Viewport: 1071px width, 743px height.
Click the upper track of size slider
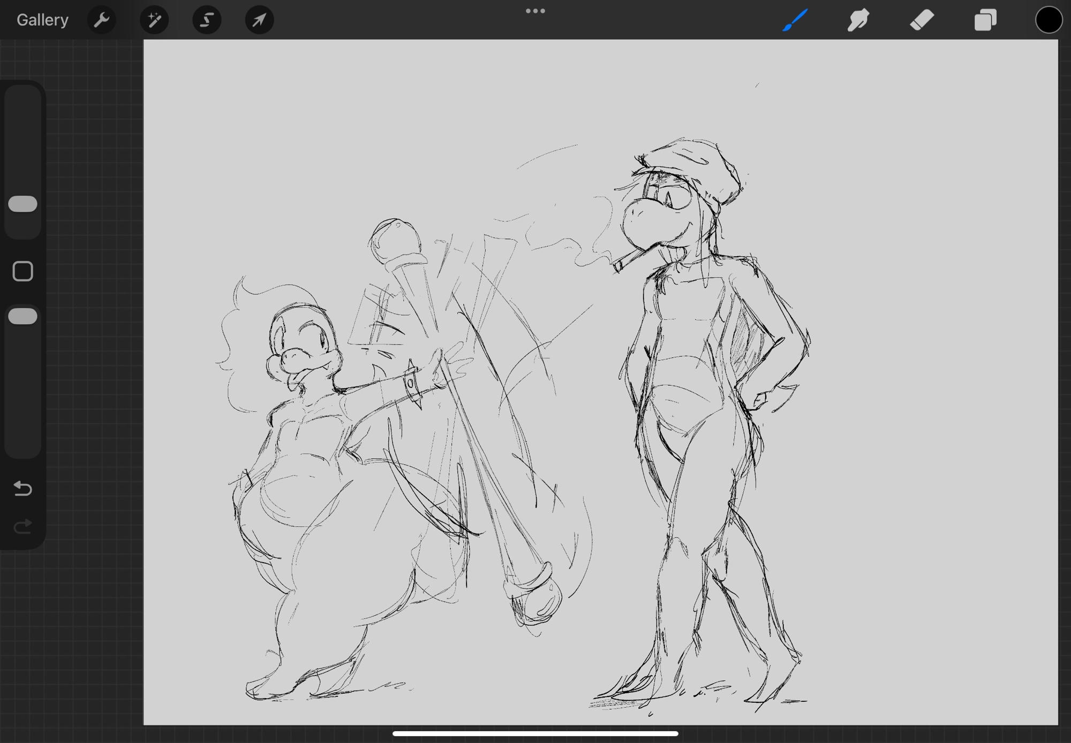(23, 139)
